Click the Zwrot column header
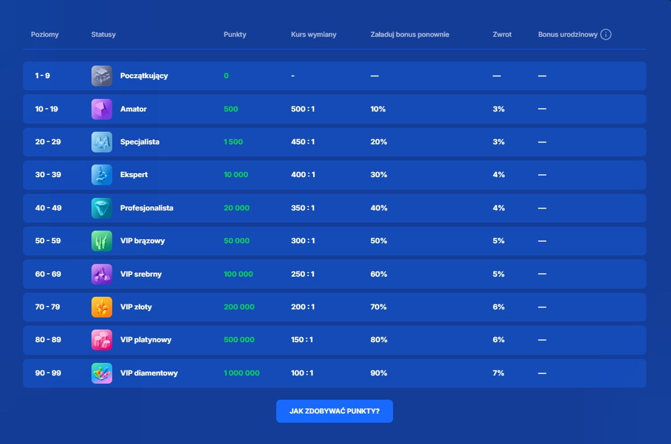The height and width of the screenshot is (444, 671). point(502,35)
